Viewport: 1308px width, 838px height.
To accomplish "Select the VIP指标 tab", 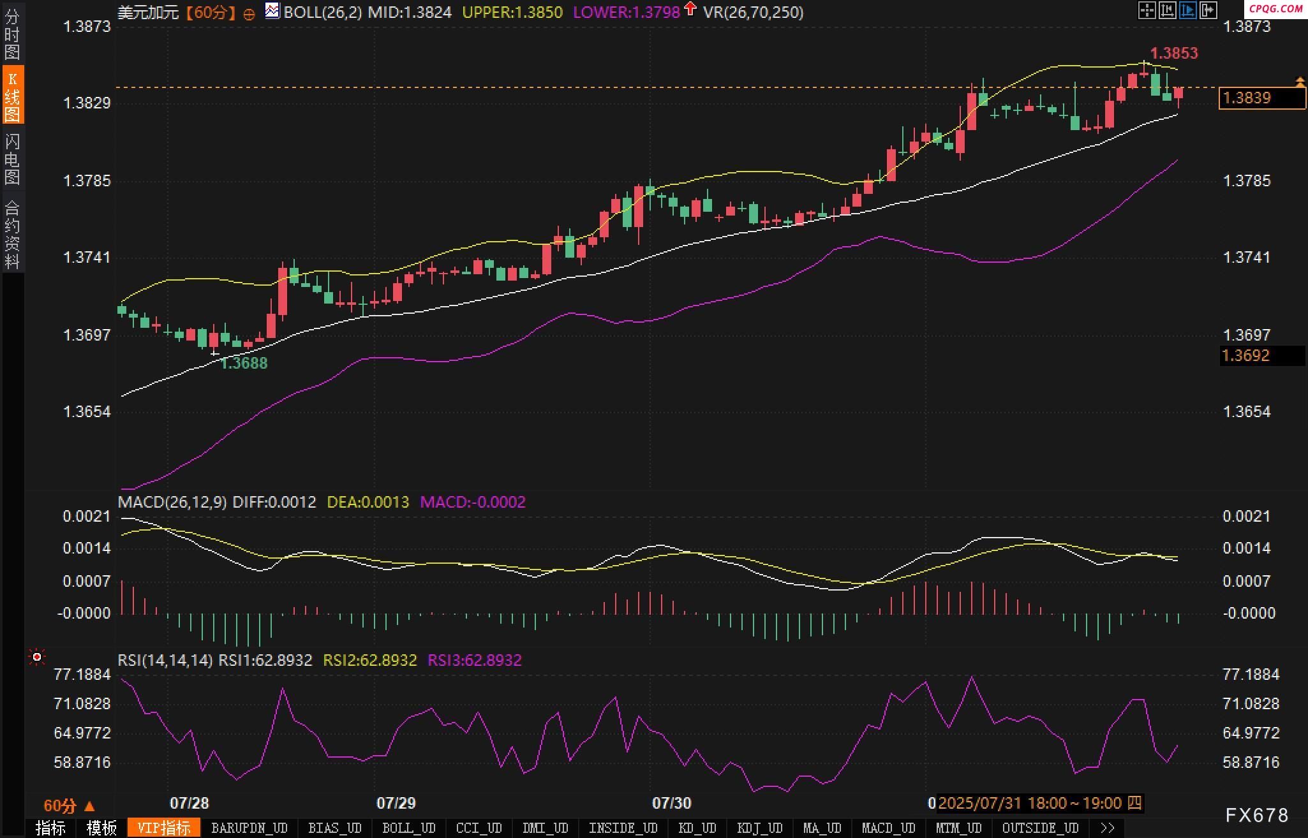I will coord(164,828).
